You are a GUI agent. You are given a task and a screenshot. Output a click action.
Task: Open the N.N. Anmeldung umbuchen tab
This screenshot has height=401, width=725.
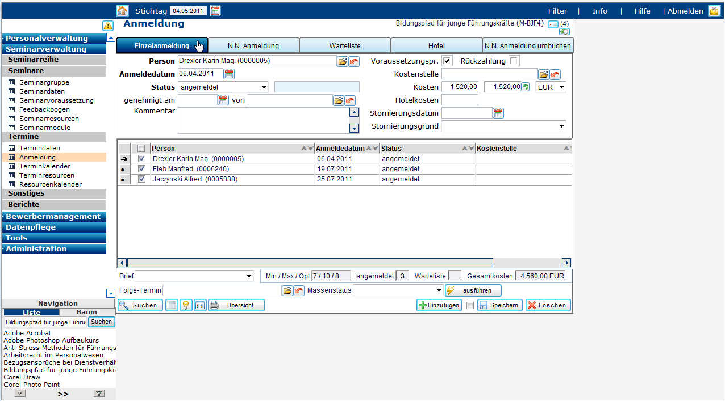tap(527, 45)
